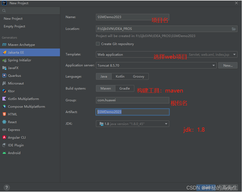Select the IDE Plugin generator

pyautogui.click(x=30, y=145)
